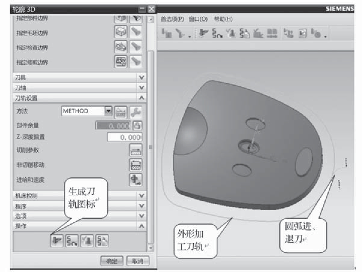Open the 非切削移动 non-cutting moves icon

point(135,164)
